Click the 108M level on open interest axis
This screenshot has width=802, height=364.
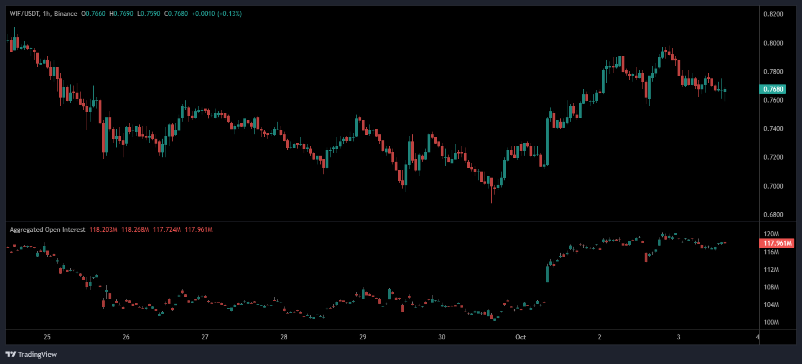[771, 287]
